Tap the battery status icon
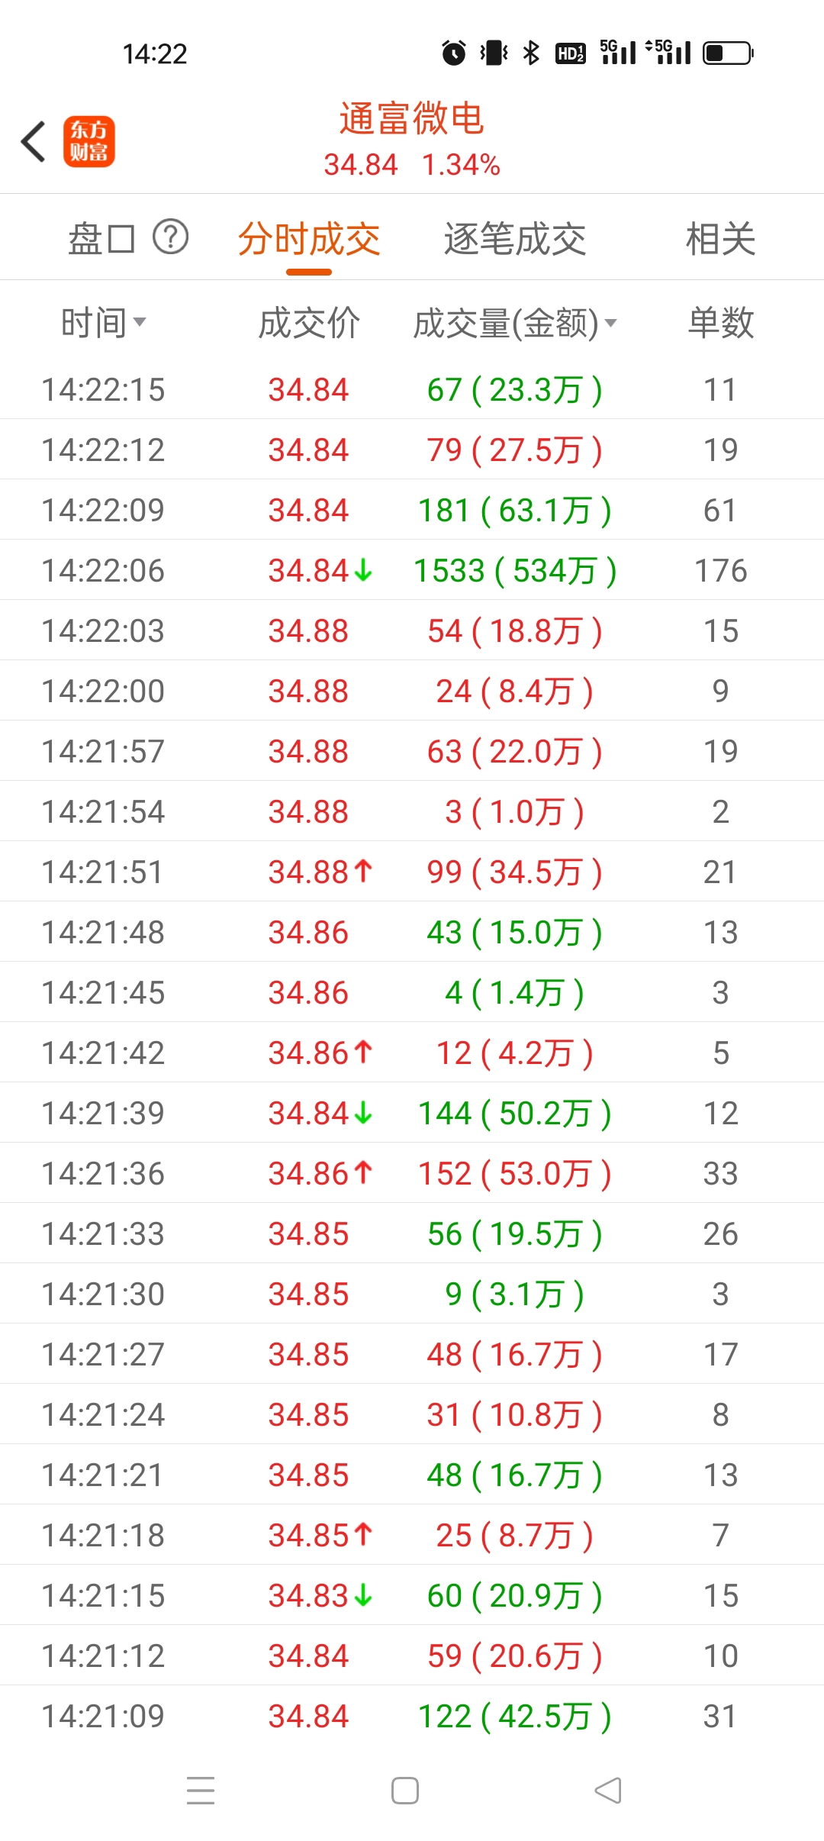This screenshot has width=824, height=1841. click(728, 53)
